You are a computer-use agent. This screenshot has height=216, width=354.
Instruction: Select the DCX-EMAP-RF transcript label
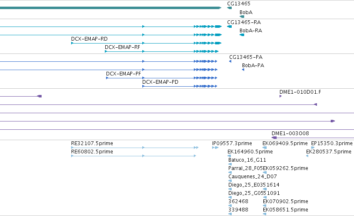tap(122, 47)
